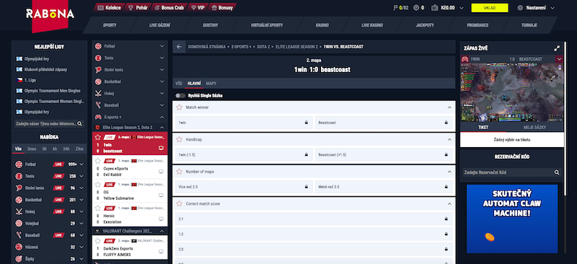577x264 pixels.
Task: Toggle Rychlá Single Sázka switch
Action: [x=180, y=95]
